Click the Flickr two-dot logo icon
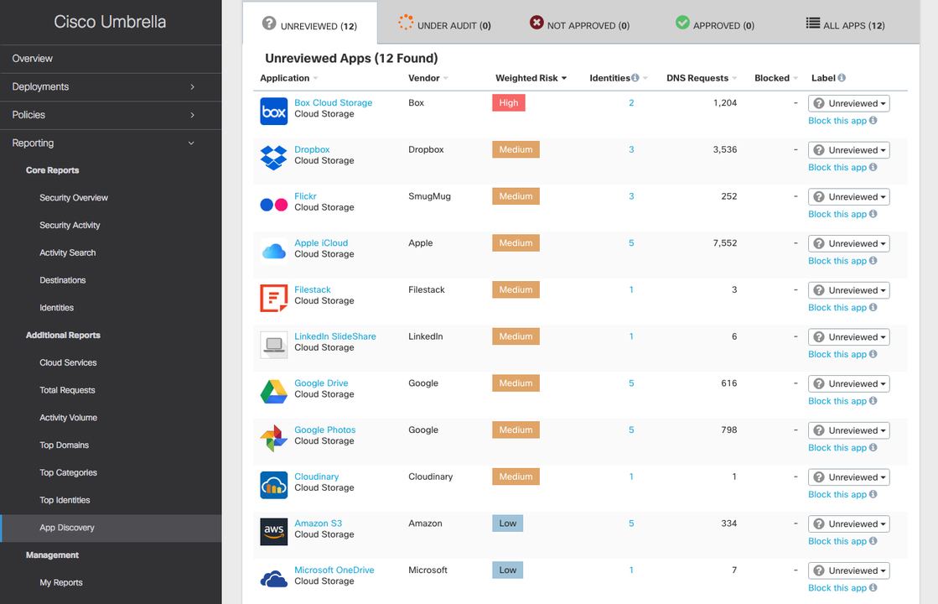 (x=273, y=205)
